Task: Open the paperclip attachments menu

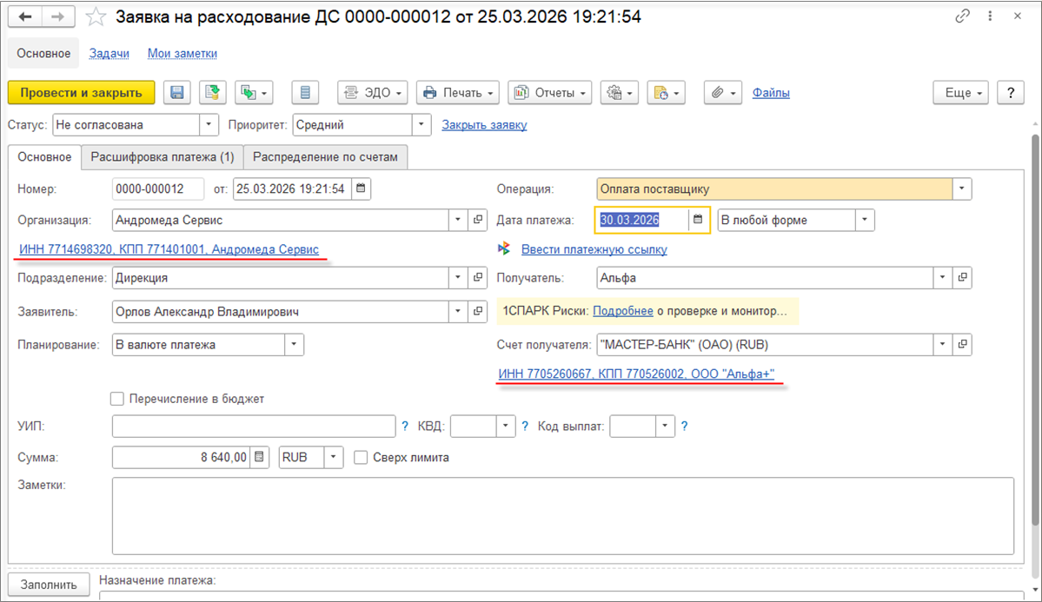Action: pos(722,92)
